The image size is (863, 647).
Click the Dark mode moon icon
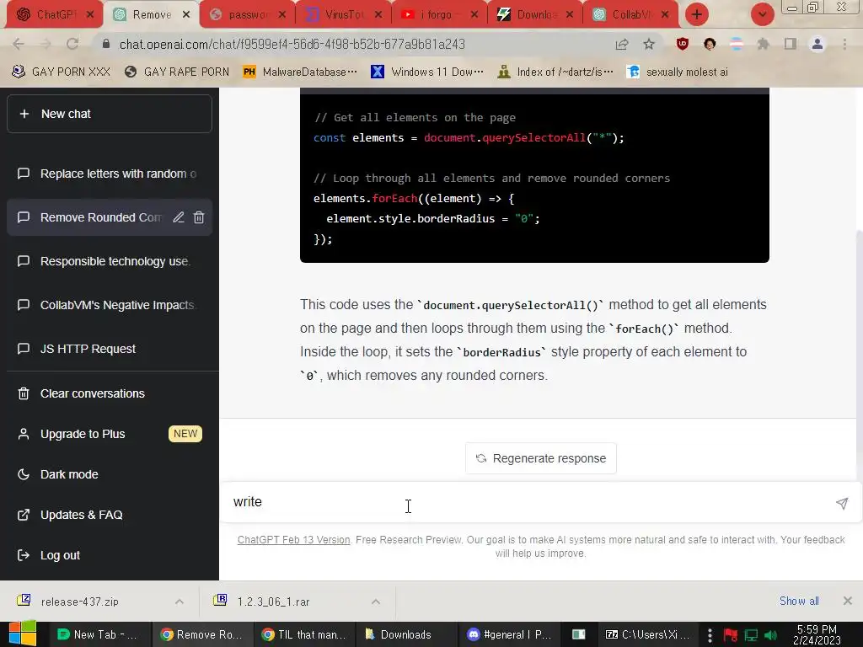24,474
